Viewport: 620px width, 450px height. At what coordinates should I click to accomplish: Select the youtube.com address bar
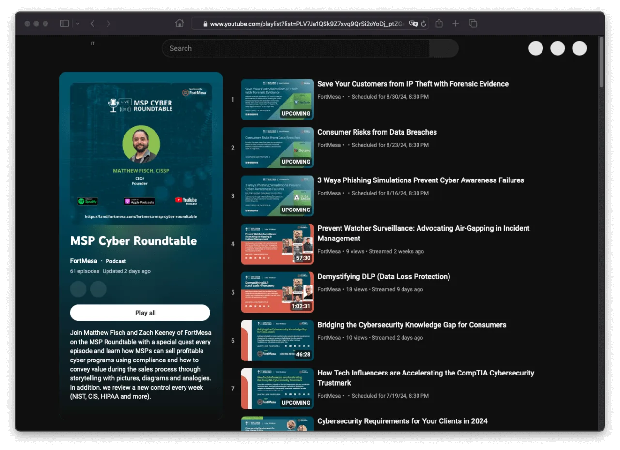coord(310,23)
